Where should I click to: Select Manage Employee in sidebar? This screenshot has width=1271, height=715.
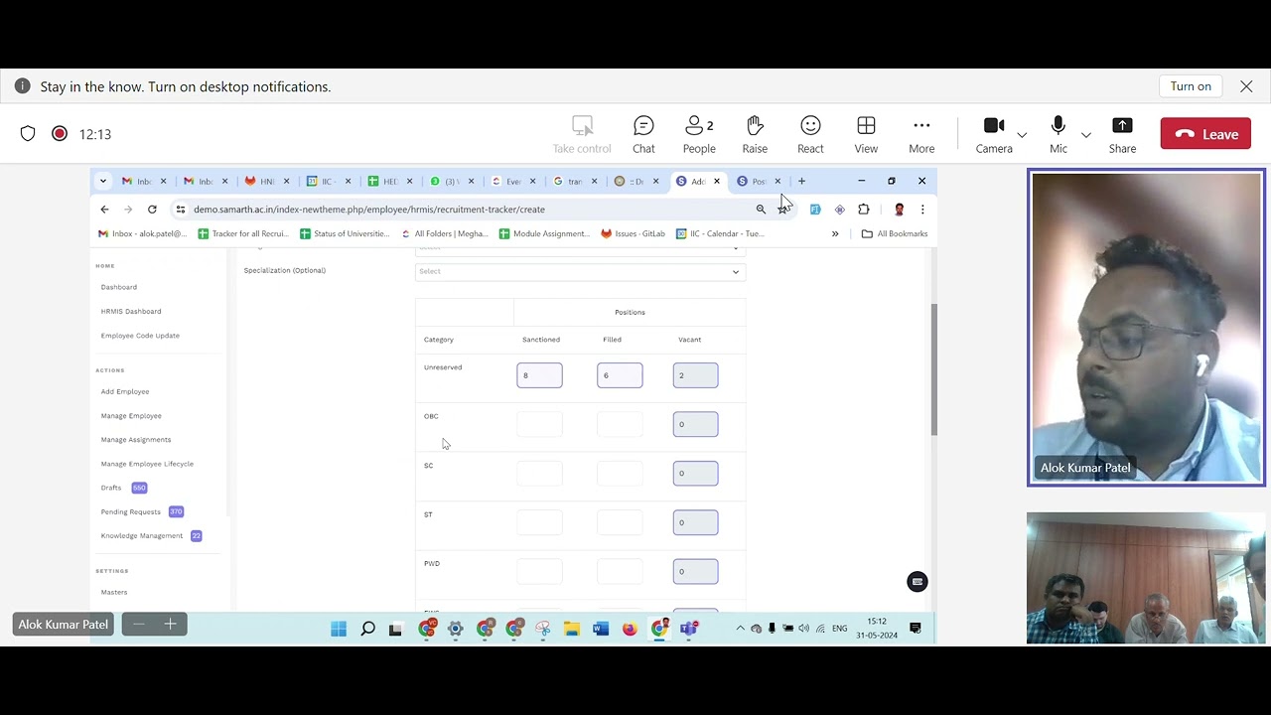point(131,415)
